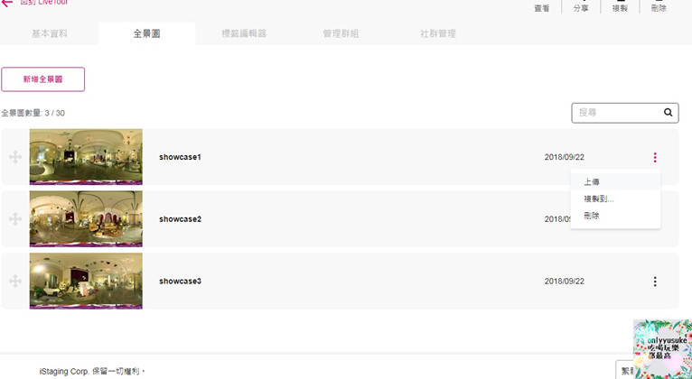Image resolution: width=692 pixels, height=379 pixels.
Task: Click the 分享 share toolbar item
Action: tap(581, 7)
